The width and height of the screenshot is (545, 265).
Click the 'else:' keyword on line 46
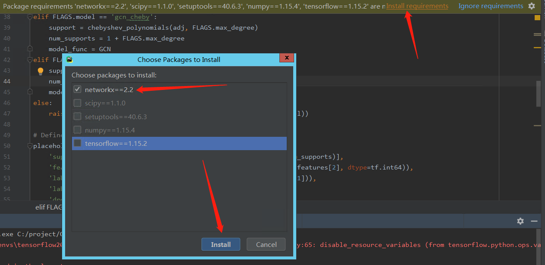[x=43, y=103]
